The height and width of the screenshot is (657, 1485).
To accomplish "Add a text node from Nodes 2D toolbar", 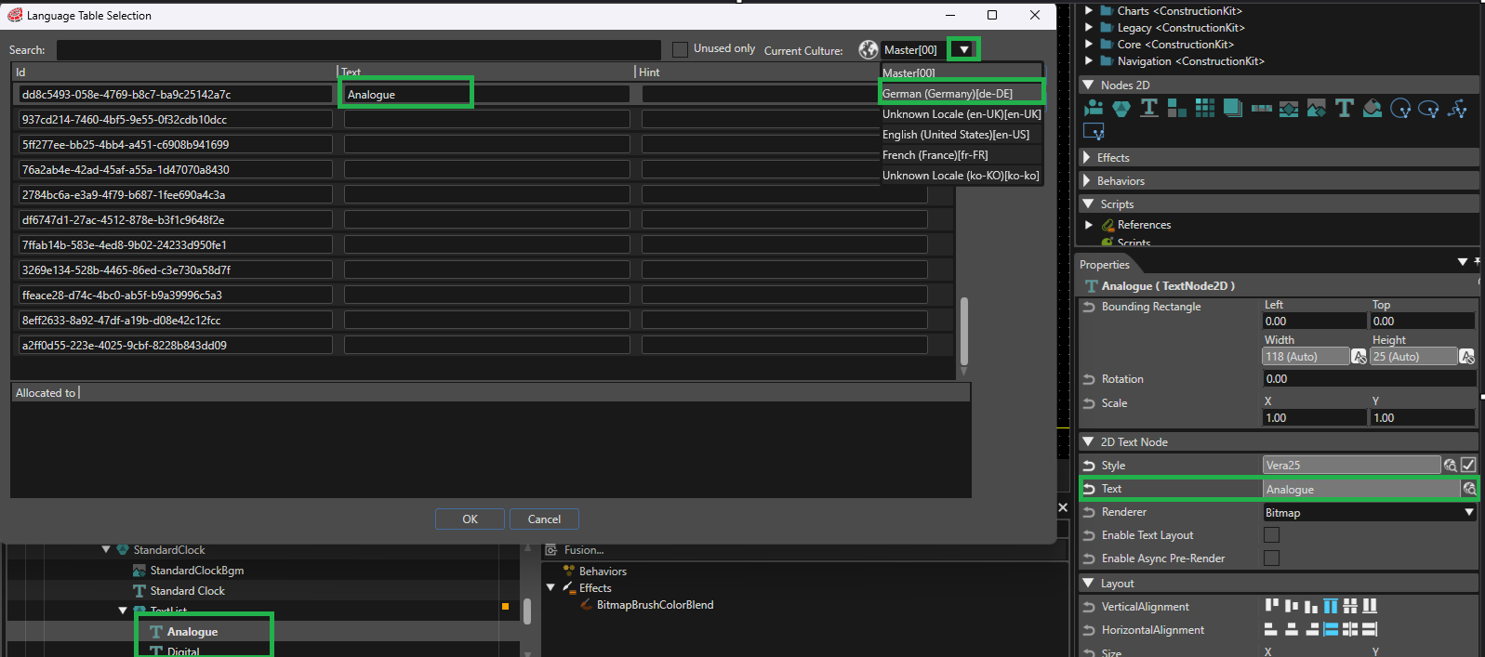I will (x=1344, y=108).
